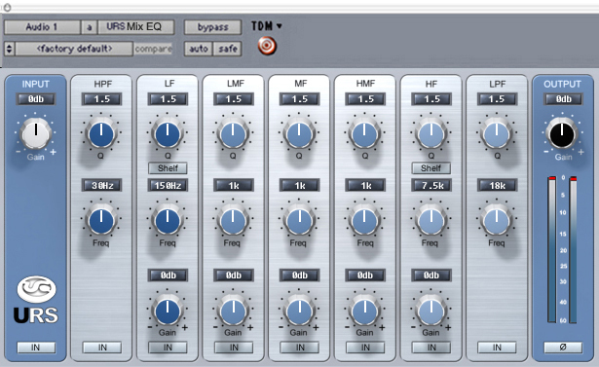Viewport: 599px width, 367px height.
Task: Click the MF Gain knob
Action: pos(299,312)
